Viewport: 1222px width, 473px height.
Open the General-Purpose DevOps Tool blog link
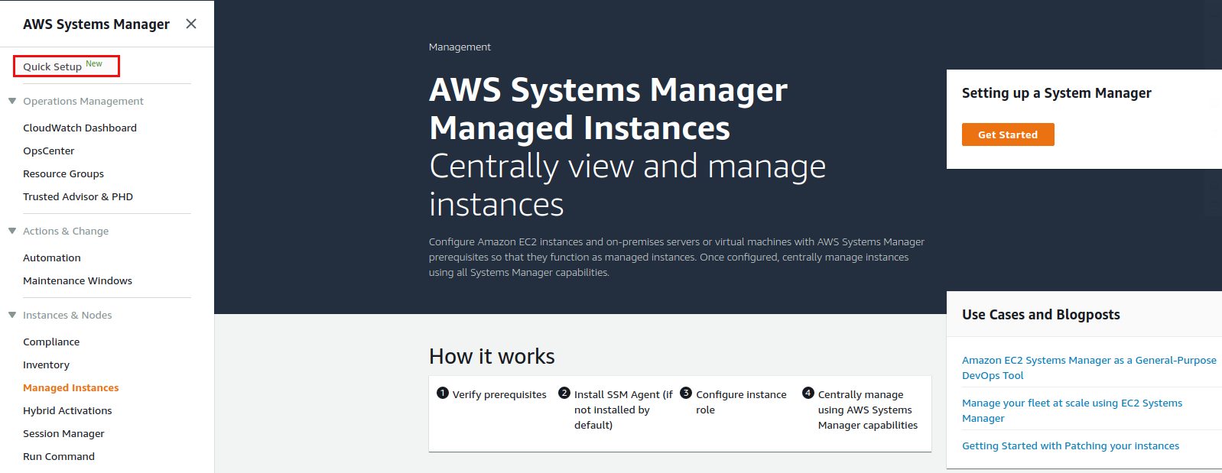(1089, 368)
